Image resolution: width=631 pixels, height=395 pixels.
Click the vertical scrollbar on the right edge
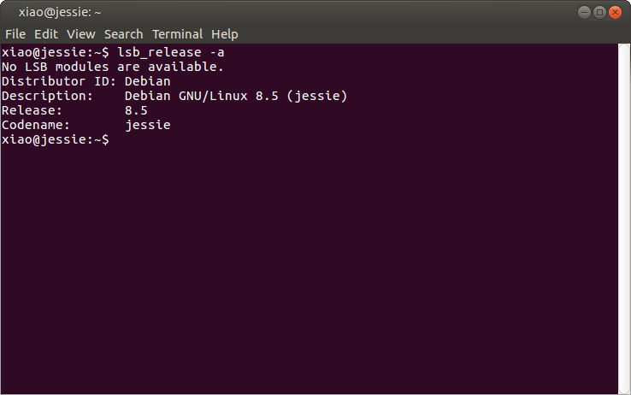[624, 214]
